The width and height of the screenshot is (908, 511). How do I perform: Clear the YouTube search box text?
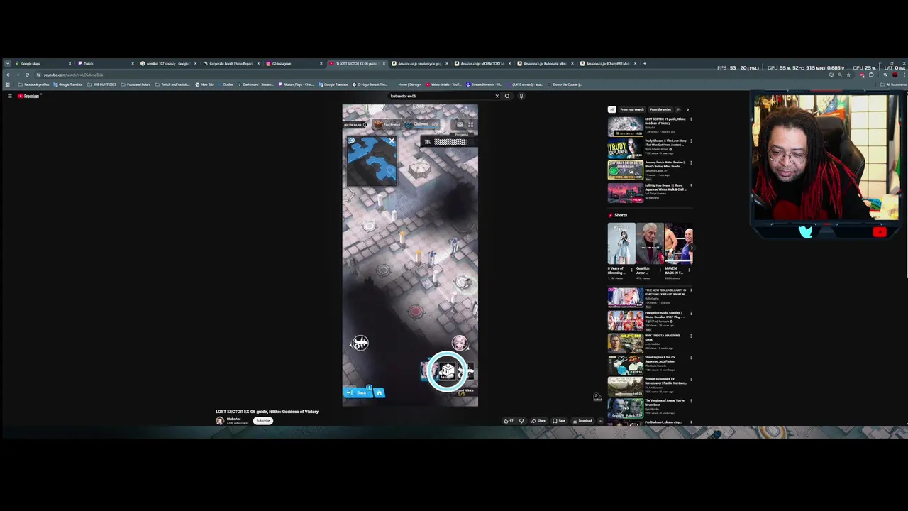497,96
